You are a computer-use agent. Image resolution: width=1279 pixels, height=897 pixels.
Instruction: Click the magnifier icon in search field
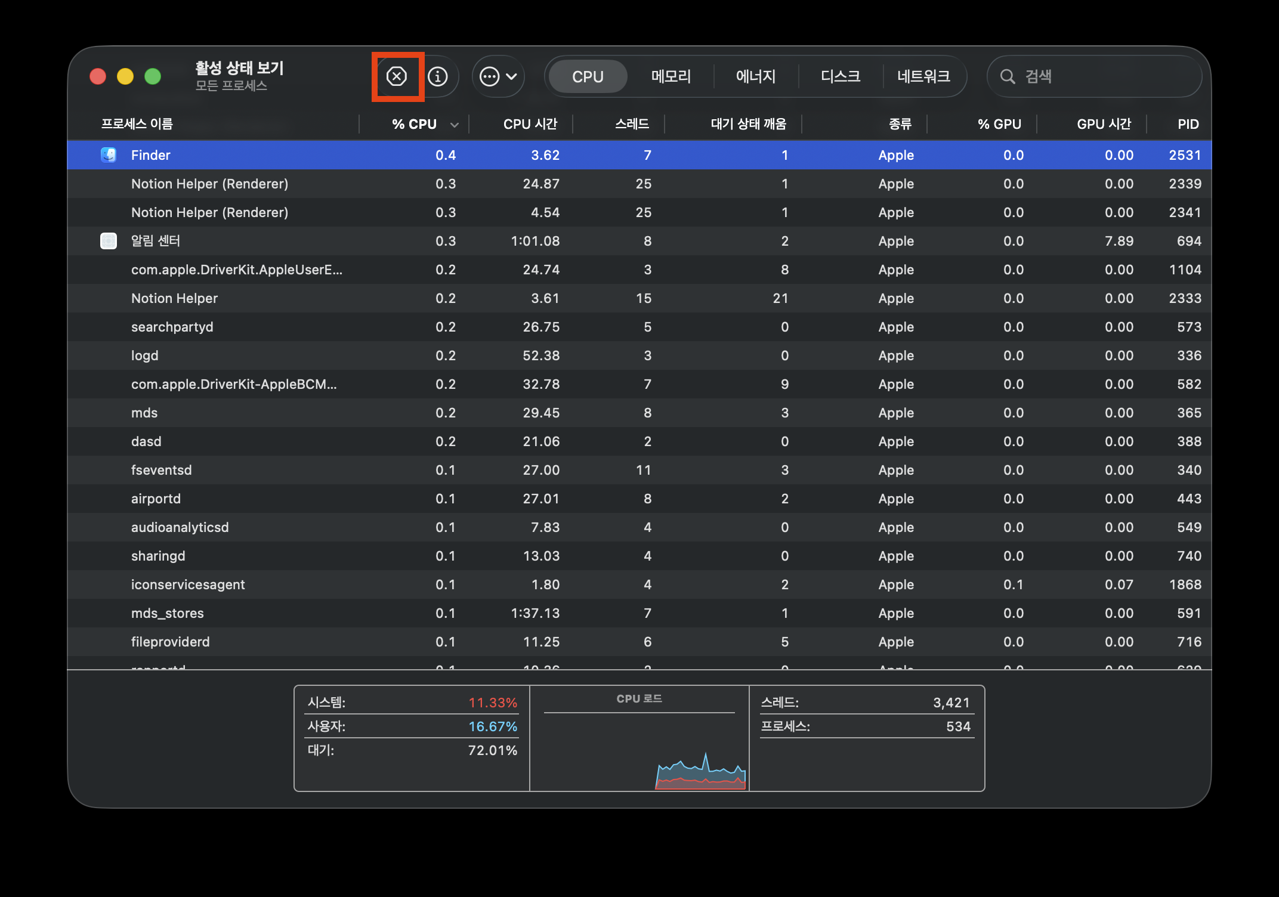(x=1008, y=76)
